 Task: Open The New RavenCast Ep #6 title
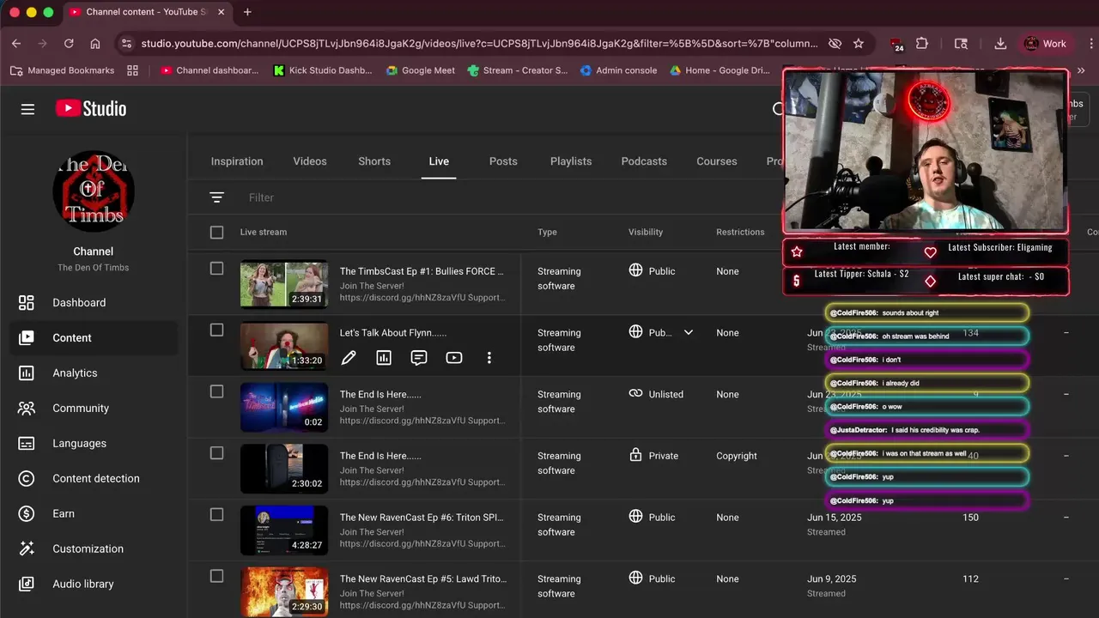click(x=422, y=518)
